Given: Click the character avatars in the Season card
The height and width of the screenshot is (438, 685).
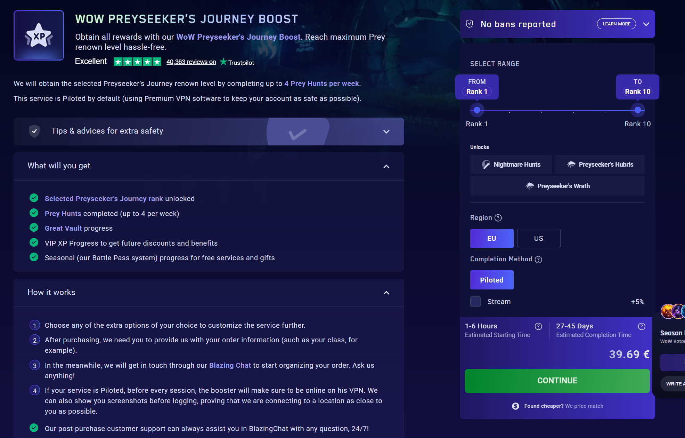Looking at the screenshot, I should (673, 311).
